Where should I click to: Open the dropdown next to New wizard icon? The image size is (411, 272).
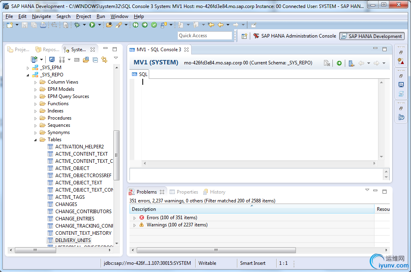point(17,25)
